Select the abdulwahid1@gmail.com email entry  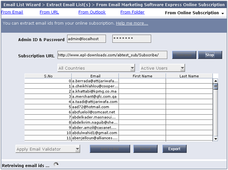pyautogui.click(x=95, y=133)
